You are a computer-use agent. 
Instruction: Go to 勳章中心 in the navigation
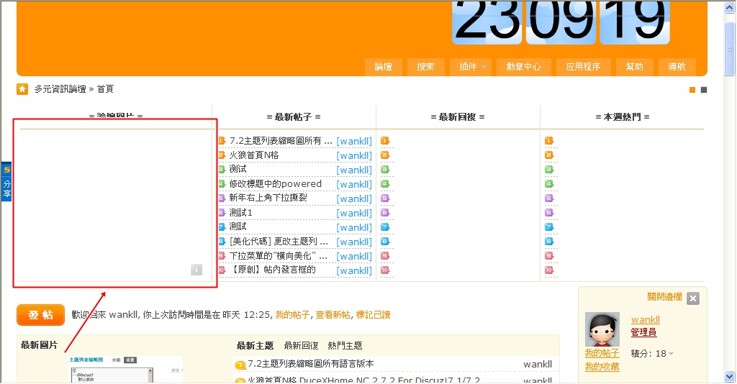523,67
